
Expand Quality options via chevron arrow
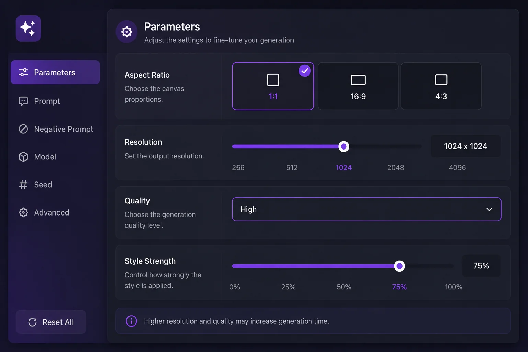(x=489, y=209)
